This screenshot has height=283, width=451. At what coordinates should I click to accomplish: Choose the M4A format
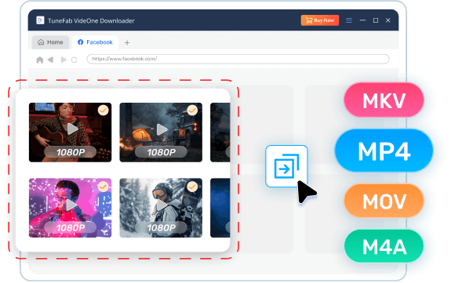[384, 246]
